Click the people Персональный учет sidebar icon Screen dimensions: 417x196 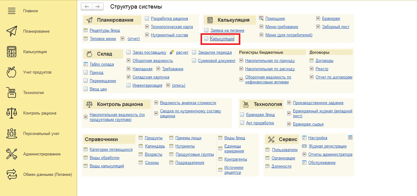point(11,134)
